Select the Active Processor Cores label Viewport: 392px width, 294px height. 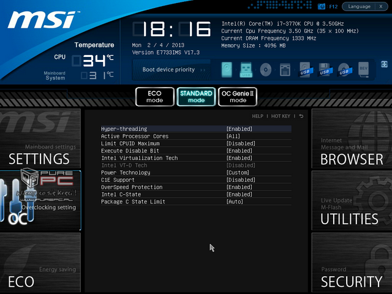click(135, 136)
